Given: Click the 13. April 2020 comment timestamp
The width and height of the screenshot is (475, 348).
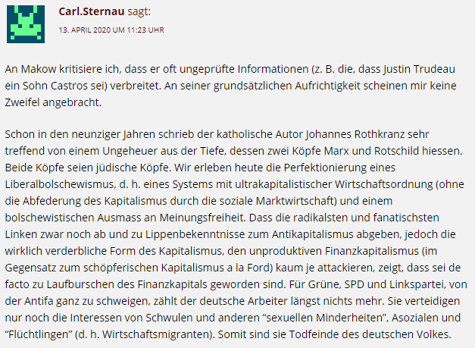Looking at the screenshot, I should click(111, 30).
